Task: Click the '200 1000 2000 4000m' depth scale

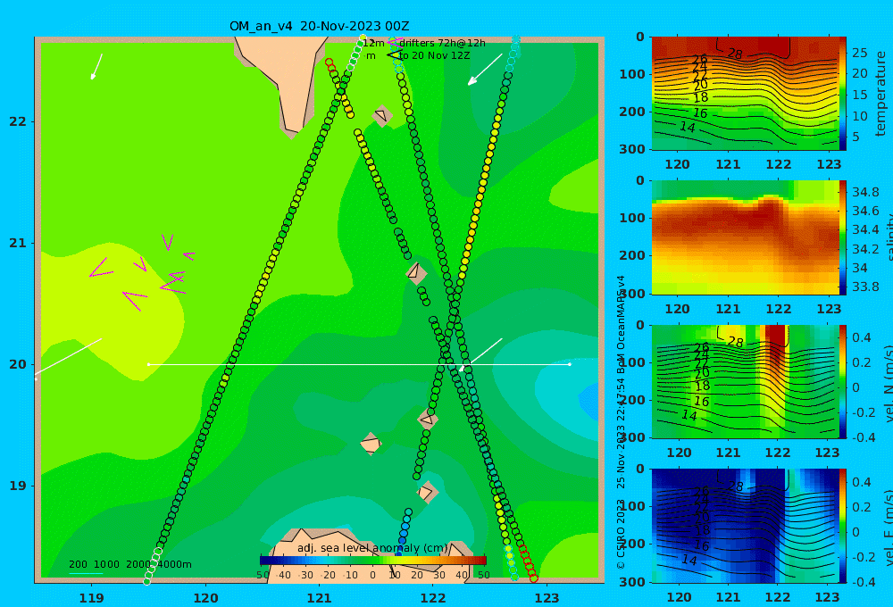Action: [x=130, y=564]
